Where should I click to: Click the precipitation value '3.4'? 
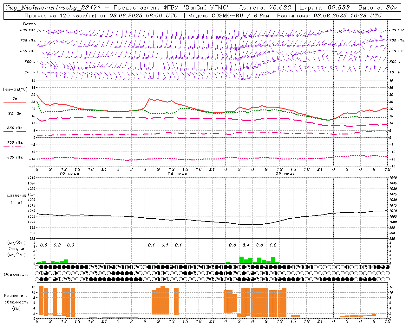[x=246, y=245]
